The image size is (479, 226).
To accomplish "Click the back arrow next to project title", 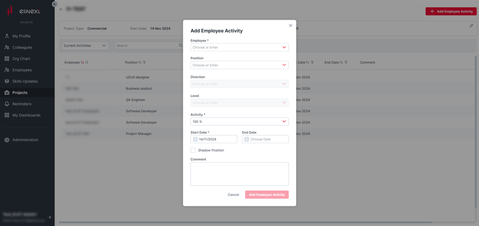I will click(x=61, y=9).
